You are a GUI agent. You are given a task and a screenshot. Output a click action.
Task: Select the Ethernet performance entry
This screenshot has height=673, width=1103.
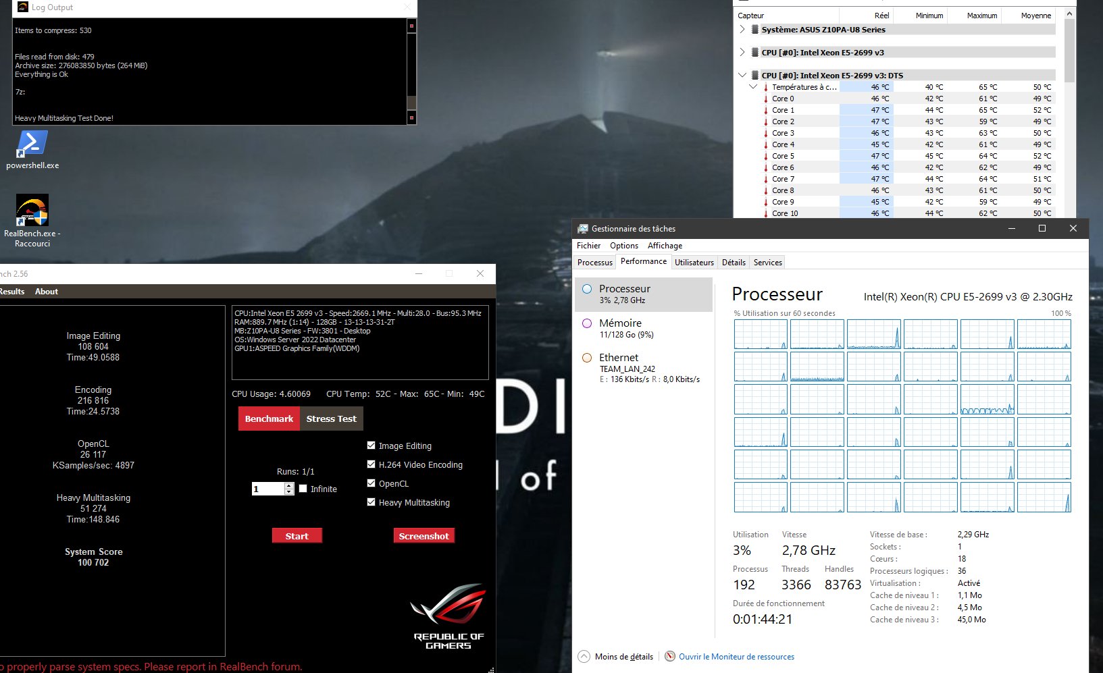(x=643, y=367)
